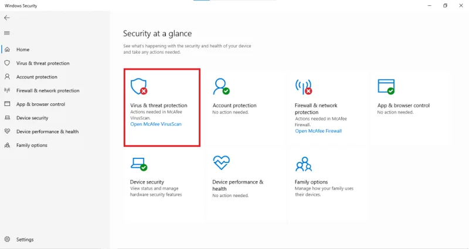Image resolution: width=469 pixels, height=249 pixels.
Task: Open the Family options tile title
Action: click(x=311, y=182)
